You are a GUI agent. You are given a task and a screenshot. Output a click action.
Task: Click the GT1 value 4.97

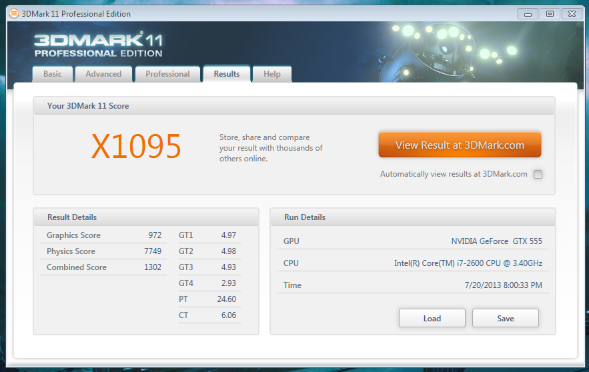[x=228, y=235]
